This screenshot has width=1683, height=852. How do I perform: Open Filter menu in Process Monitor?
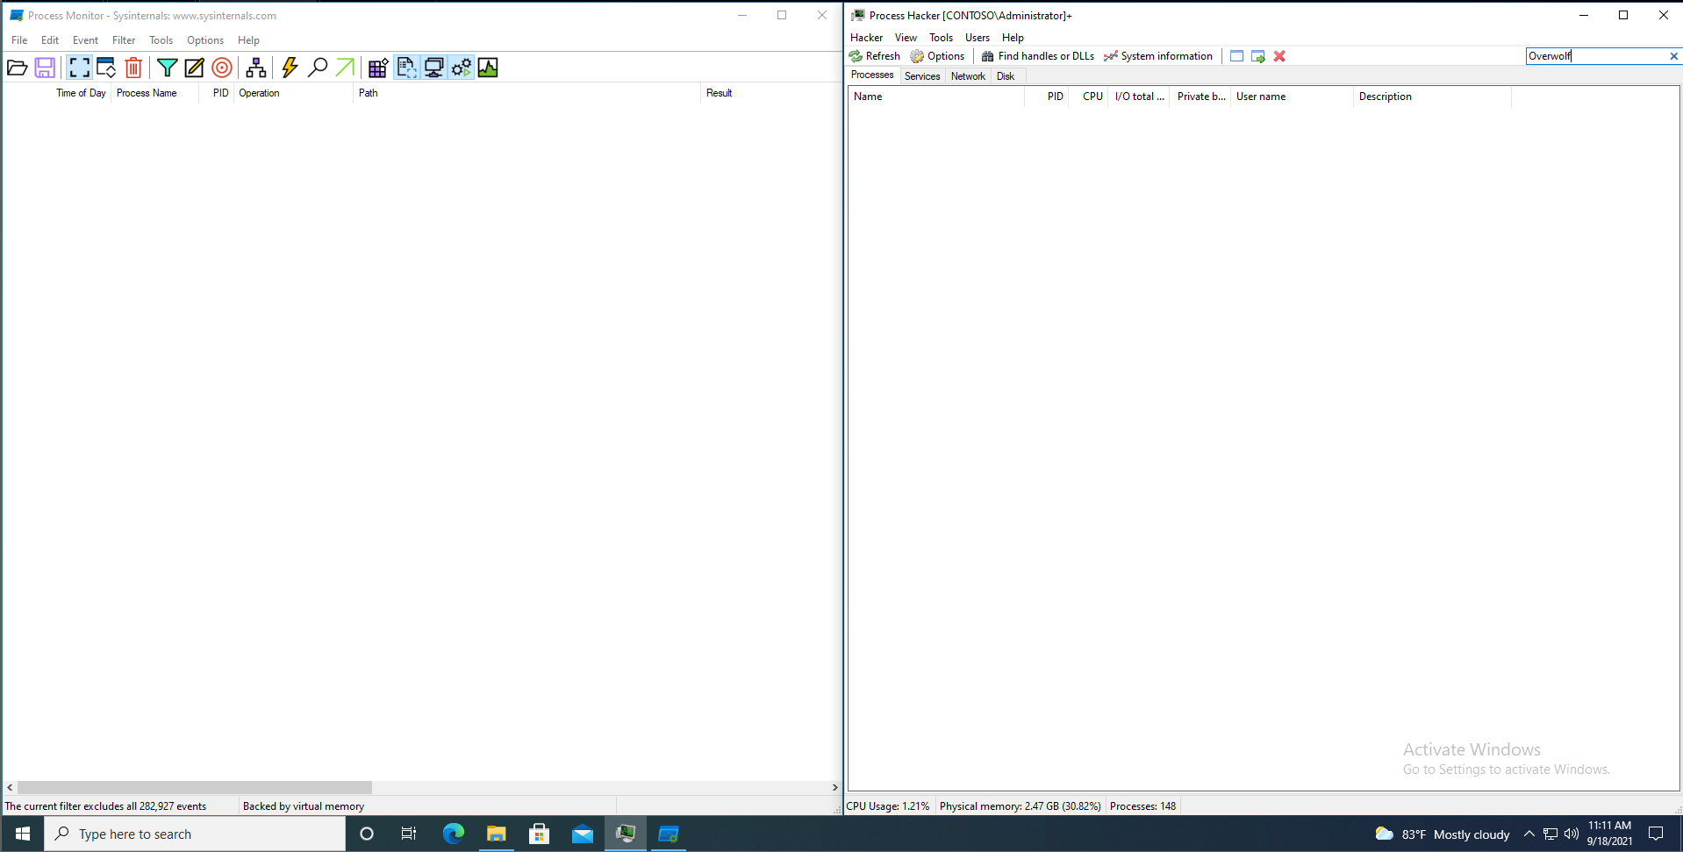(x=124, y=40)
